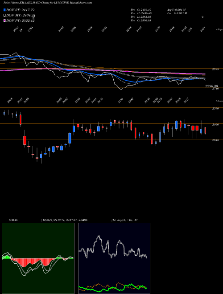Click the lowest blue candlestick at the chart bottom
Image resolution: width=223 pixels, height=294 pixels.
point(41,156)
